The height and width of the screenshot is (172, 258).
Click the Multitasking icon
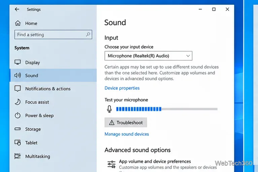point(18,156)
